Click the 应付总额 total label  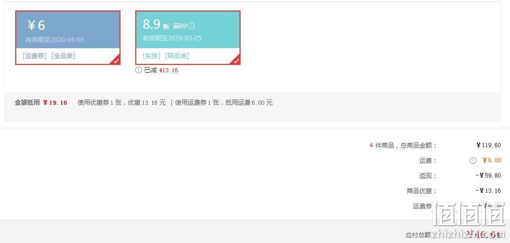(418, 235)
